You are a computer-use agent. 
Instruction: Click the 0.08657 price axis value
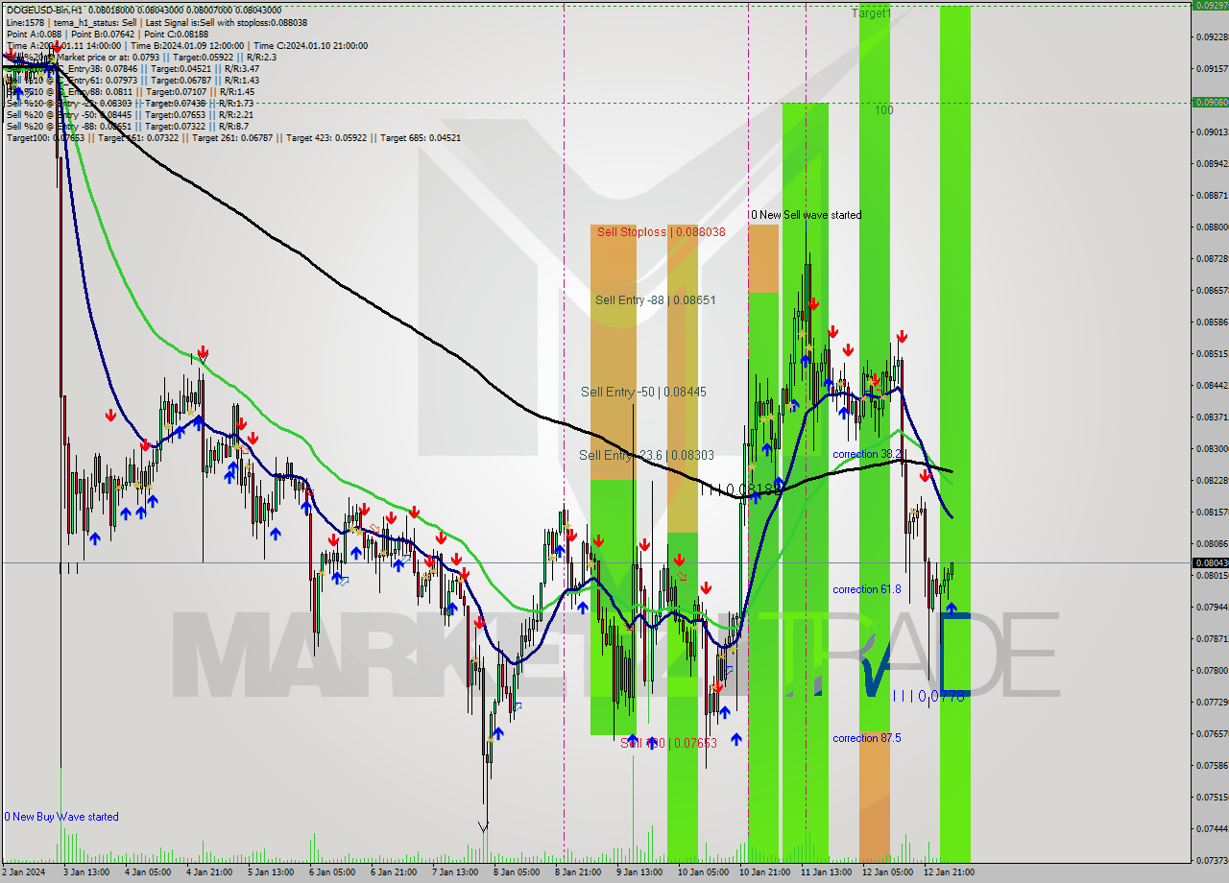(x=1212, y=290)
